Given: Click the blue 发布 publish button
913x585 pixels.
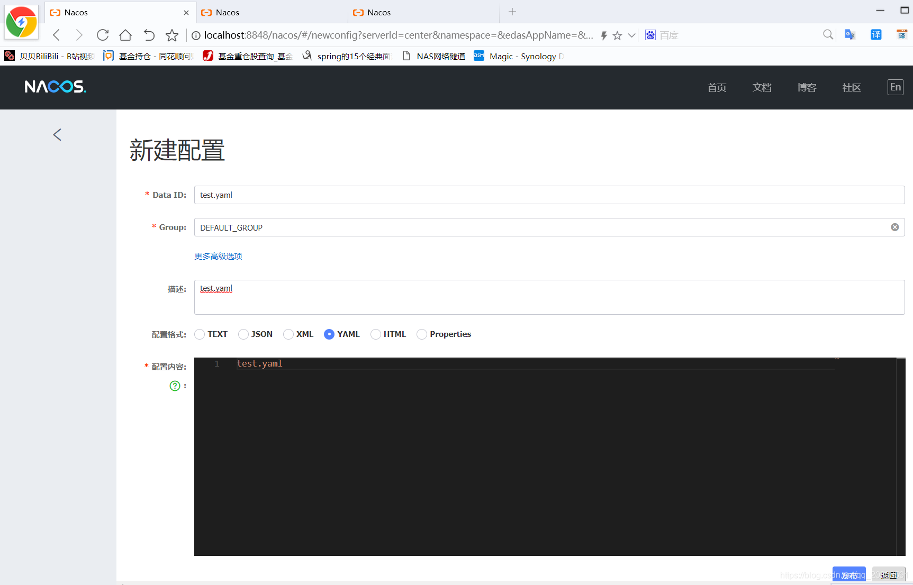Looking at the screenshot, I should click(849, 575).
